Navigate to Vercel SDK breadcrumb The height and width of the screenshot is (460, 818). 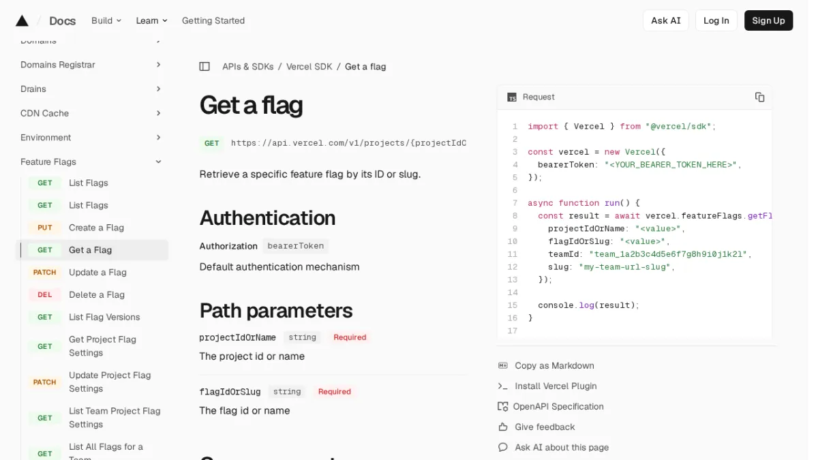click(x=309, y=66)
